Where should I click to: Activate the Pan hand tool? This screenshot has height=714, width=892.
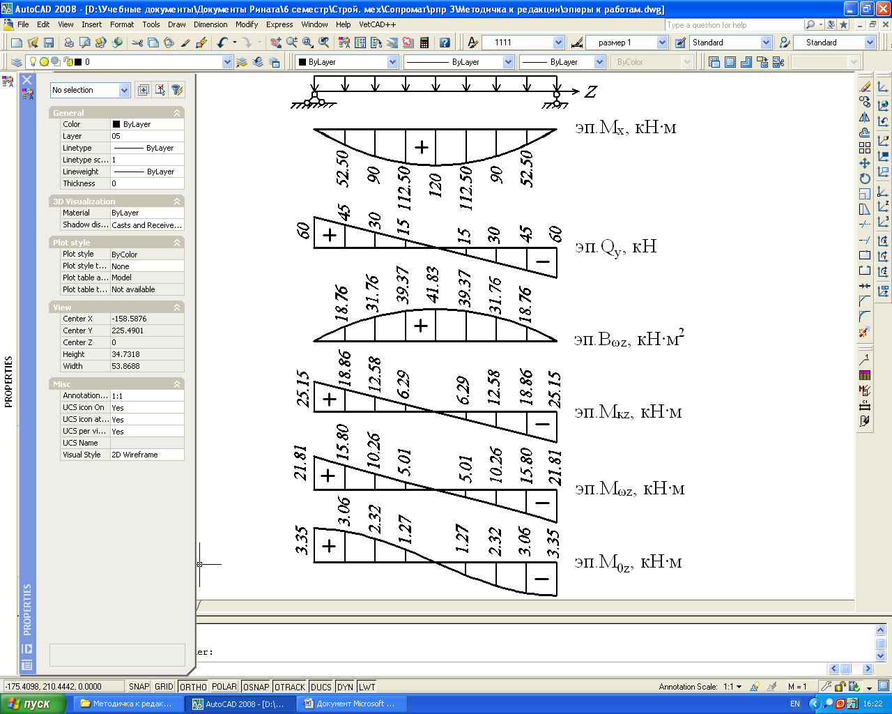(x=276, y=43)
